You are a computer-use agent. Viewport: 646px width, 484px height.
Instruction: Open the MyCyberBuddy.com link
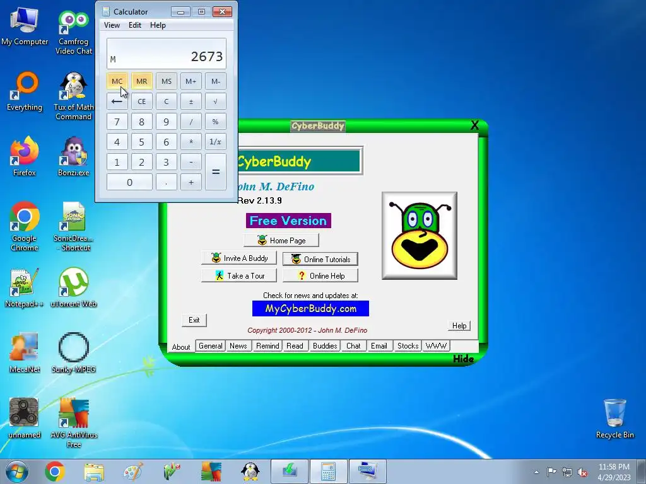(x=310, y=309)
